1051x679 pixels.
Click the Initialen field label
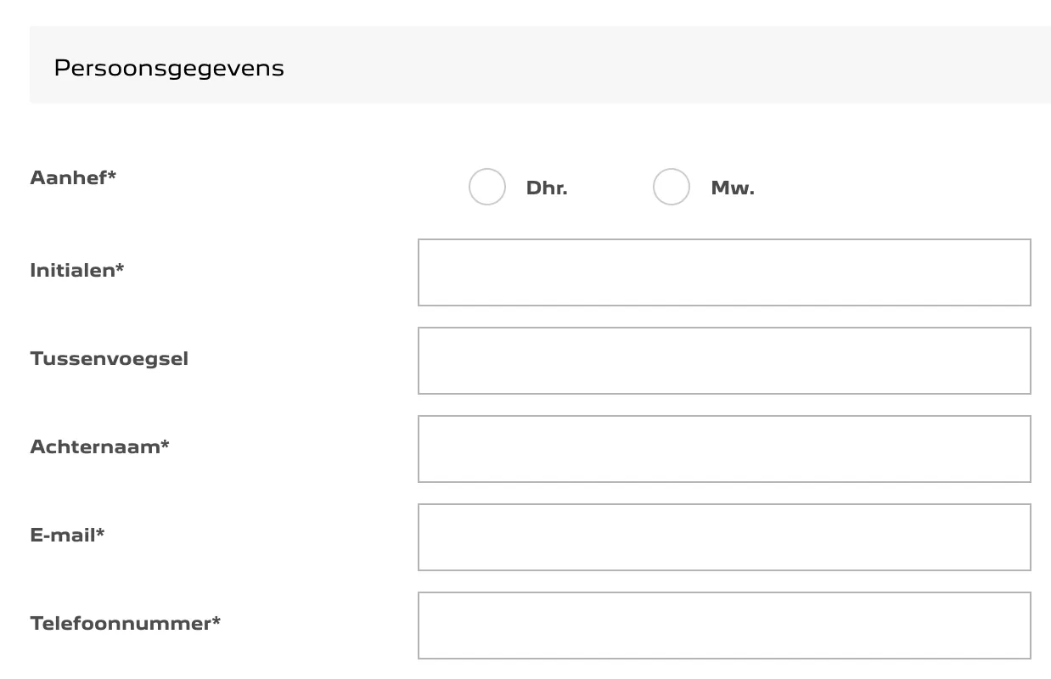click(77, 270)
